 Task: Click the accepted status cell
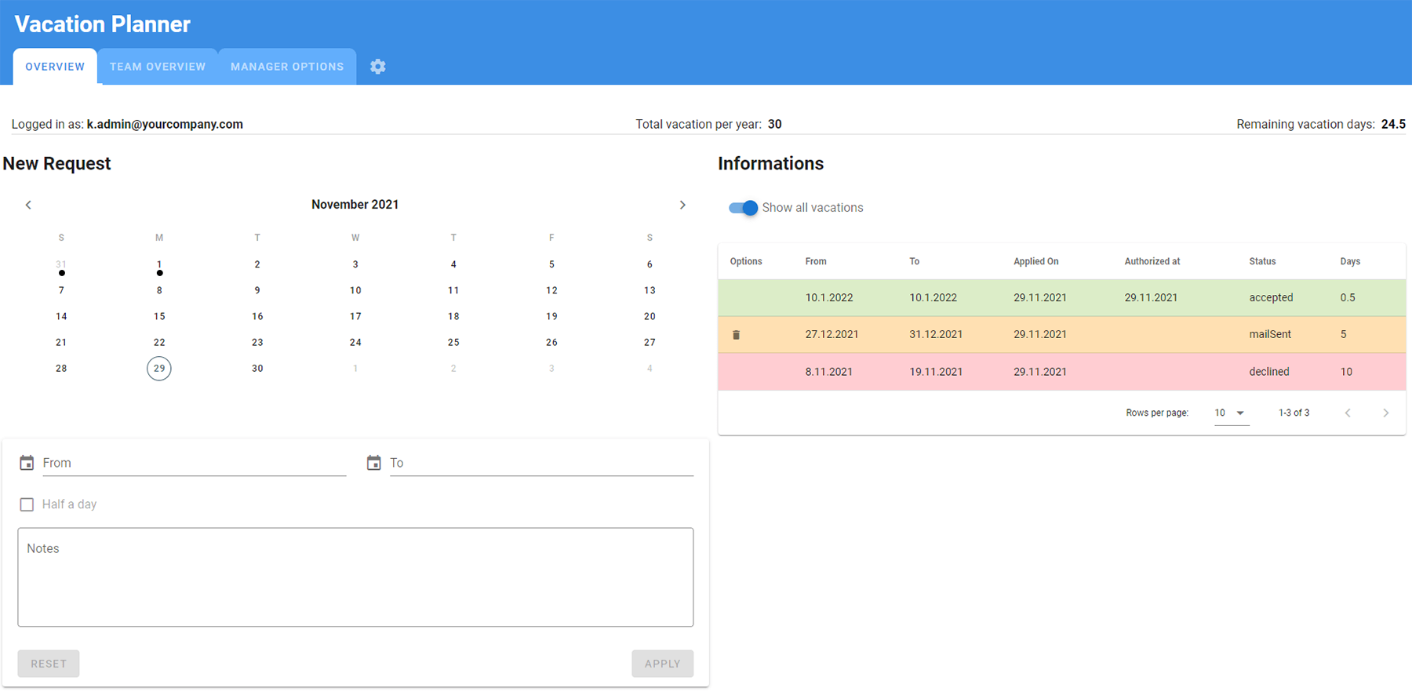tap(1271, 298)
